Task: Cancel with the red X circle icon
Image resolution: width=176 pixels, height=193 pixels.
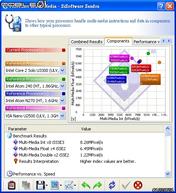Action: coord(138,185)
